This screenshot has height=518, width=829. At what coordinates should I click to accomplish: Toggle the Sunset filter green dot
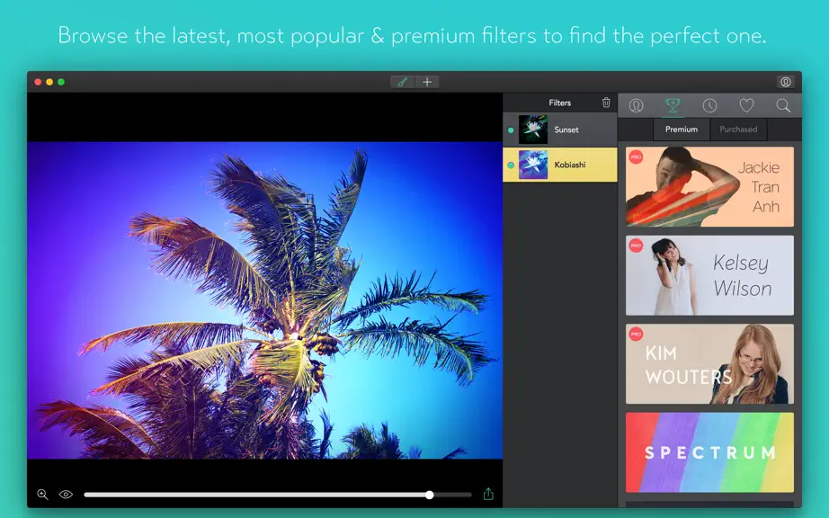pos(511,130)
